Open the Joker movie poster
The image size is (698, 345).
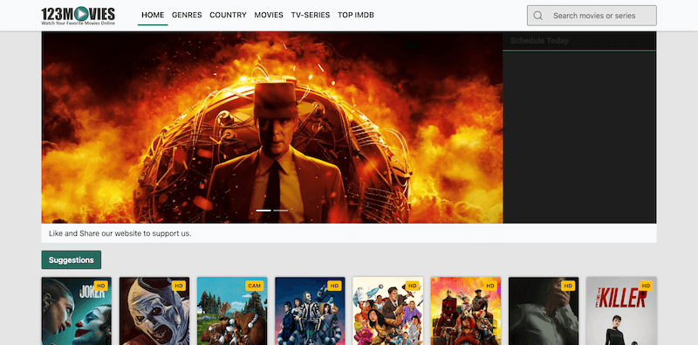coord(77,311)
